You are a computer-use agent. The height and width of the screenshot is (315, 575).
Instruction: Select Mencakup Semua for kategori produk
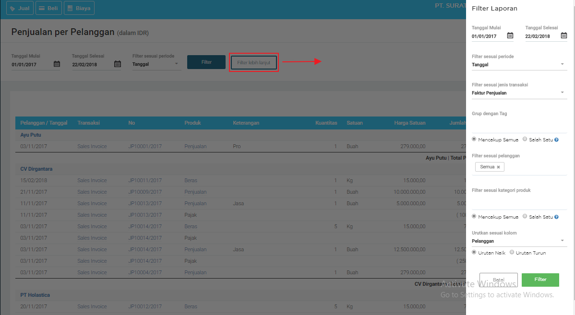tap(474, 216)
